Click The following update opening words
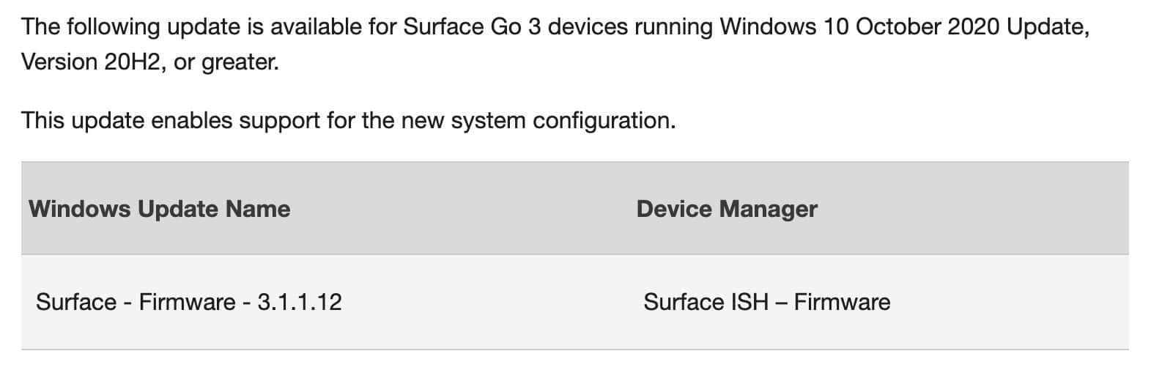 [117, 27]
